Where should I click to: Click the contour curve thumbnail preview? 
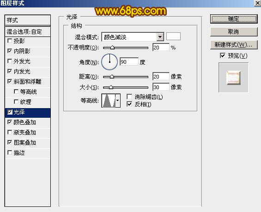click(x=109, y=101)
